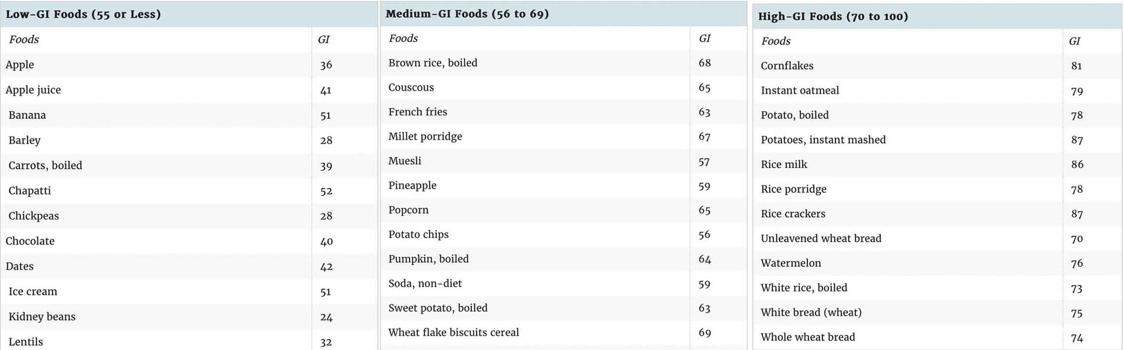
Task: Click GI value 86 for Rice milk
Action: (1077, 164)
